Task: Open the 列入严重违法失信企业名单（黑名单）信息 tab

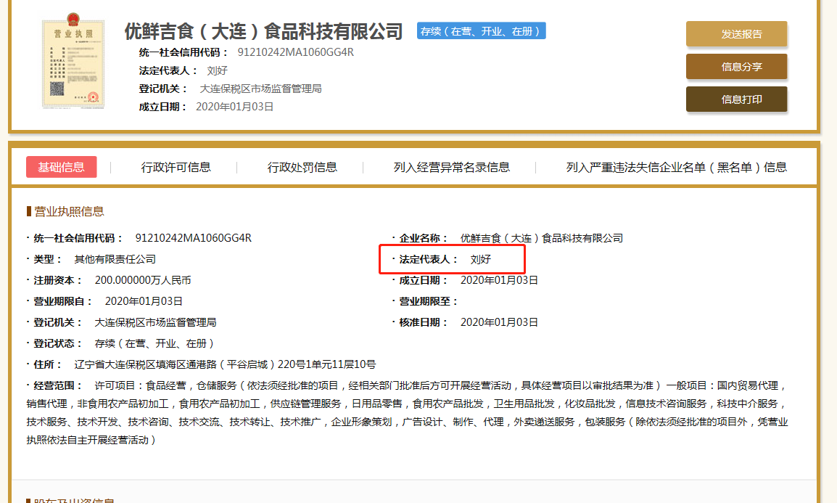Action: [x=676, y=168]
